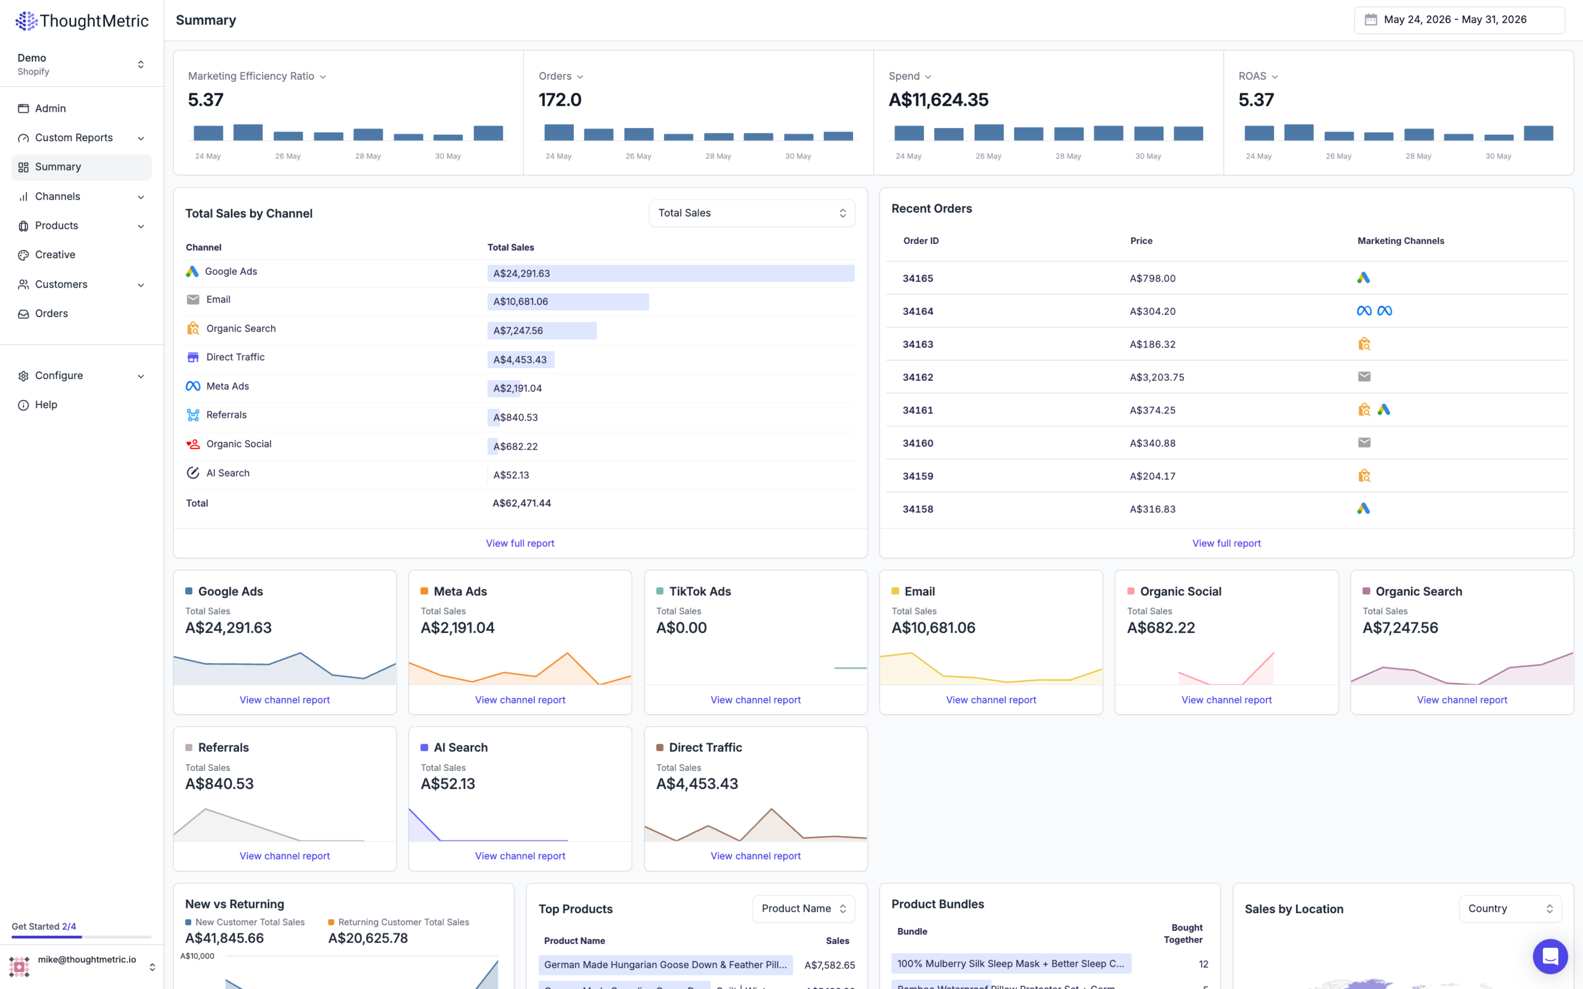
Task: Click the orange swatch beside Meta Ads card
Action: point(424,591)
